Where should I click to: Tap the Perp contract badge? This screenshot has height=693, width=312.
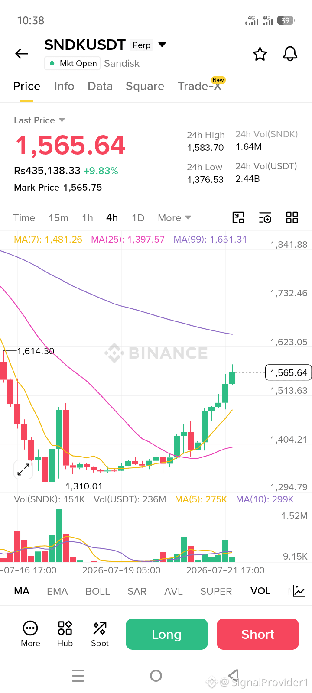click(142, 45)
